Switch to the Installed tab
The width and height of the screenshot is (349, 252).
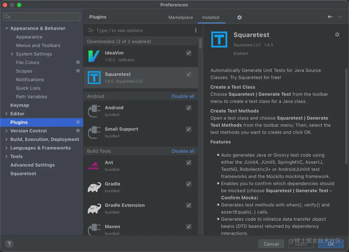coord(211,17)
